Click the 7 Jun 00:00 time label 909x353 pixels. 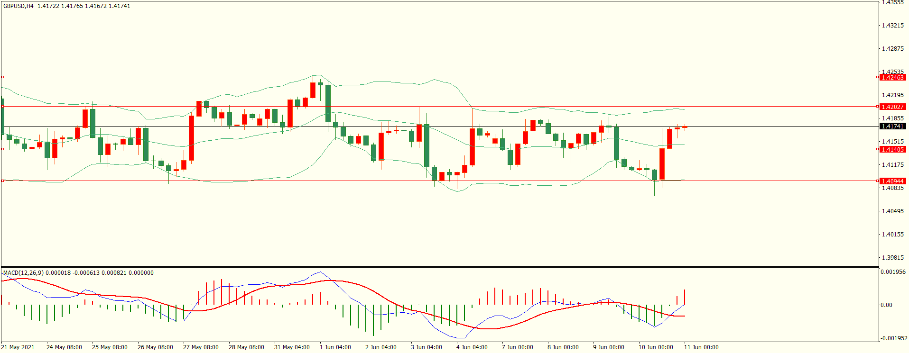pos(518,347)
